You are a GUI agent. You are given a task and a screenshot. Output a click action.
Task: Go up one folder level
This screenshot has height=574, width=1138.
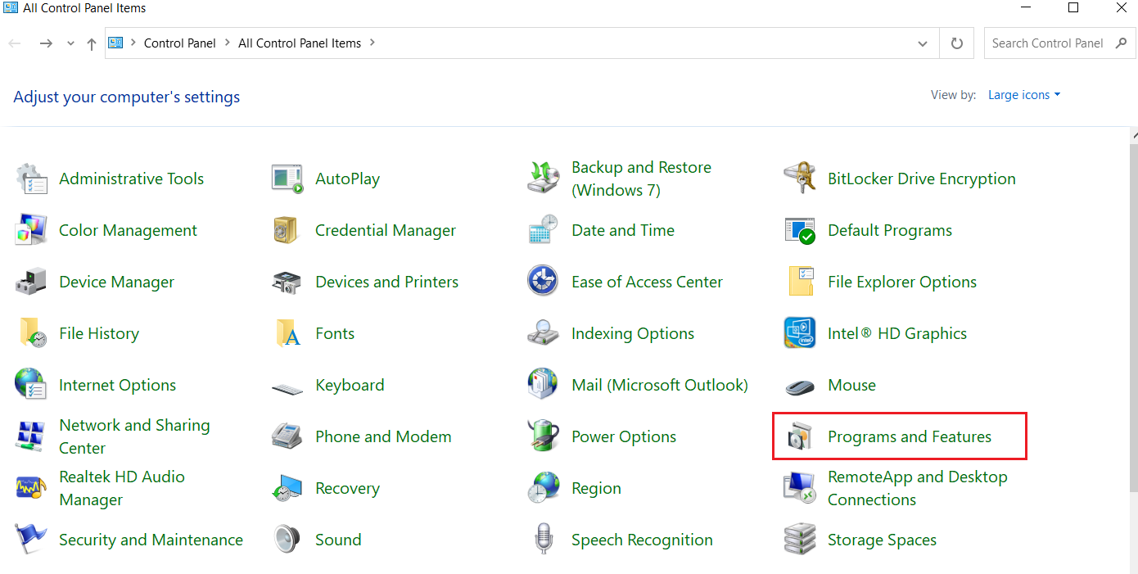point(91,43)
